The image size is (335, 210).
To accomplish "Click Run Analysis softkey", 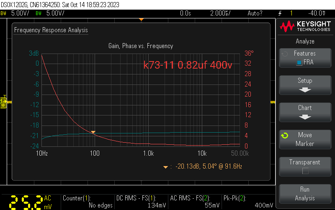I will 305,194.
